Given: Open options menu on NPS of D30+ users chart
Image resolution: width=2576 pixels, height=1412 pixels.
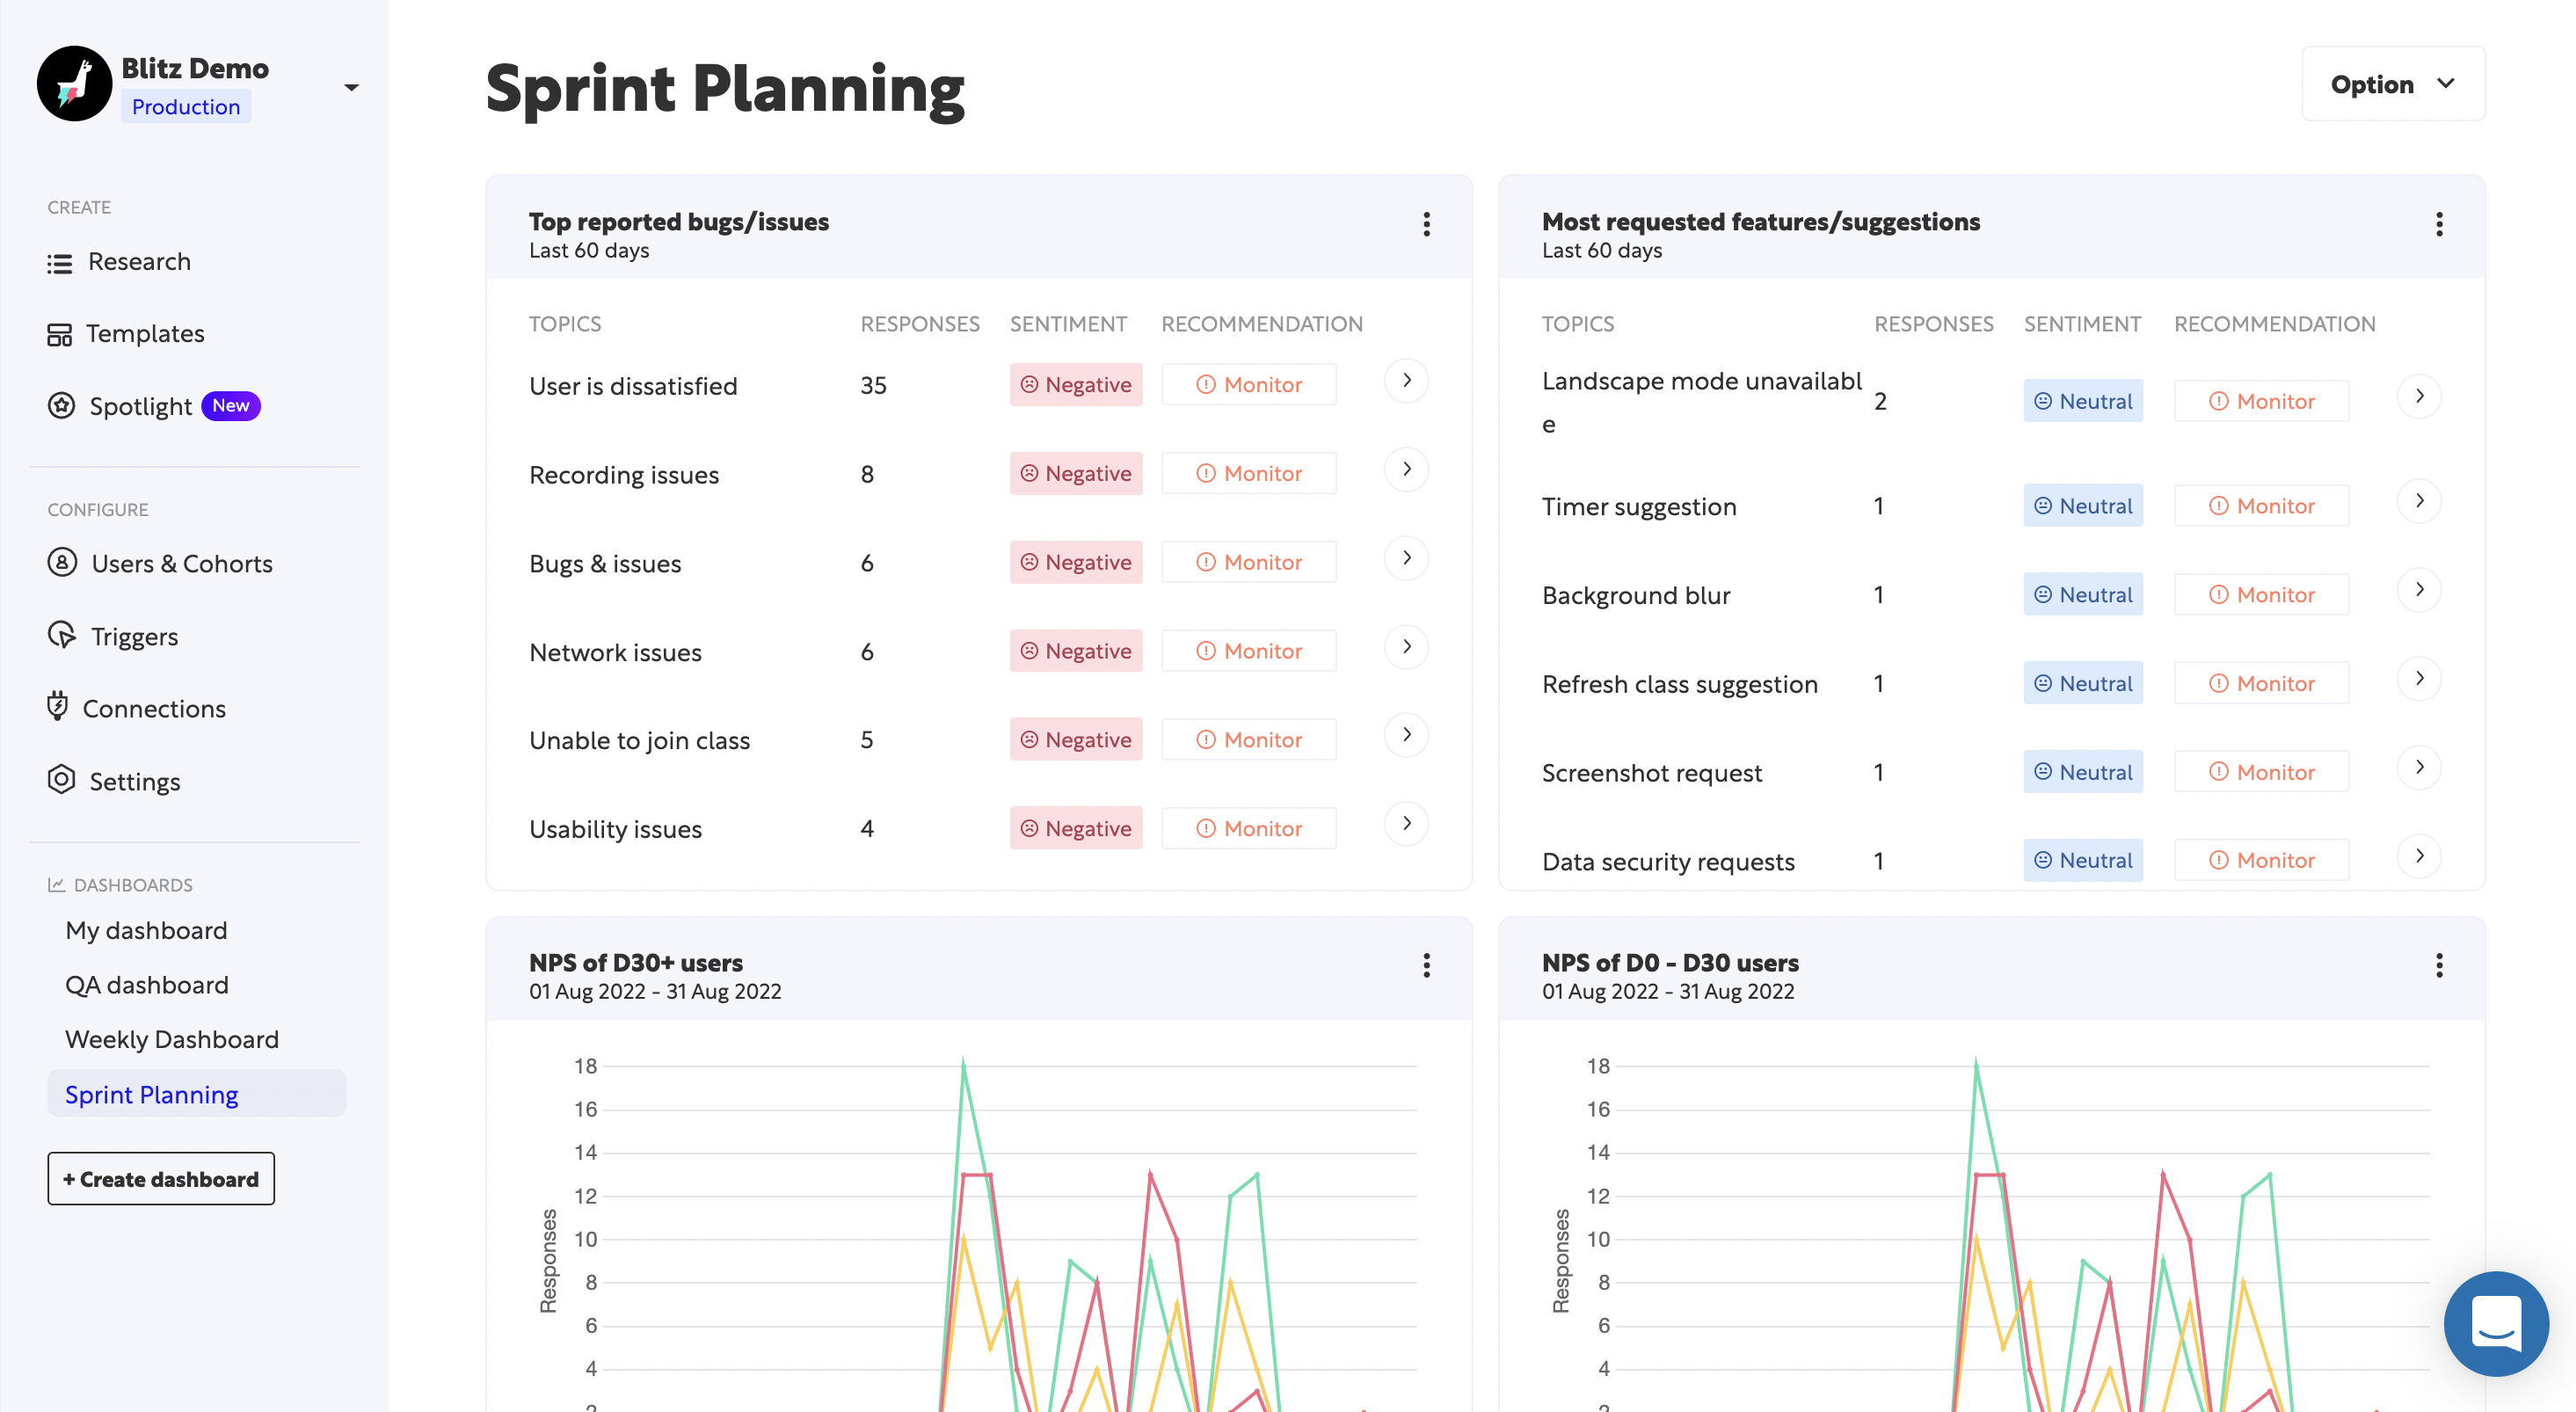Looking at the screenshot, I should click(1427, 965).
